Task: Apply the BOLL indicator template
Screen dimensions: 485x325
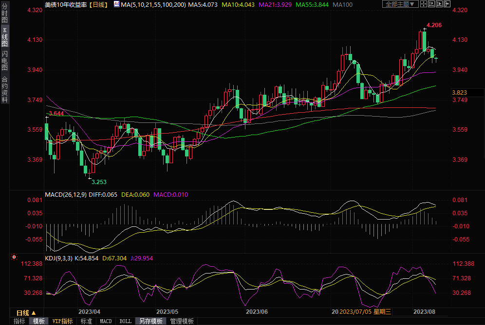Action: coord(125,321)
